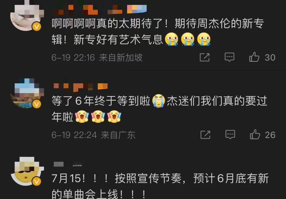Open replies via the 22:16 comment's bubble icon
286x199 pixels.
[x=229, y=57]
